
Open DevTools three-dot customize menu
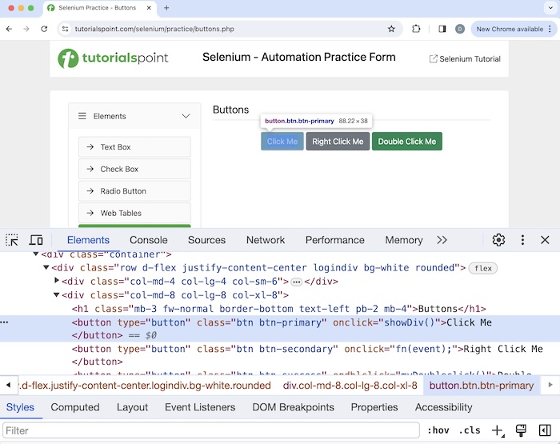tap(522, 240)
